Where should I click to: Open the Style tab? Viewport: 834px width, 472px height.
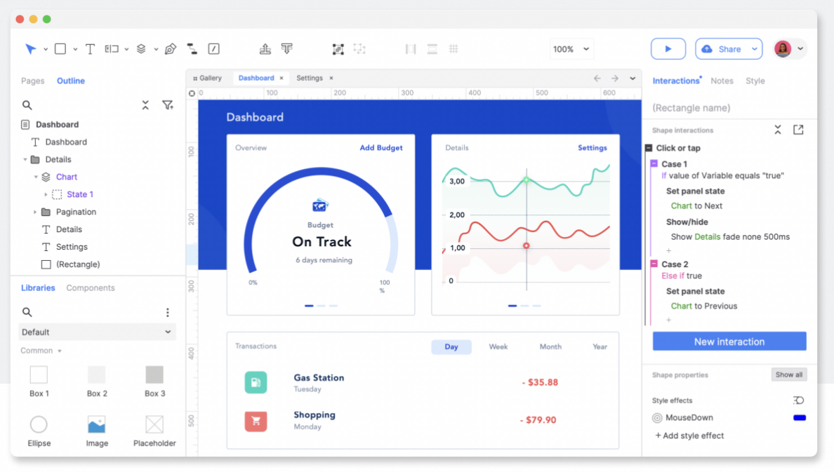(x=755, y=81)
